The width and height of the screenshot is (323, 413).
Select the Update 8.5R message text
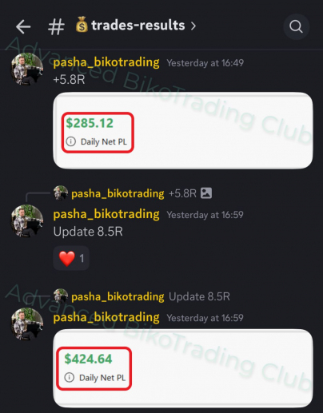88,232
